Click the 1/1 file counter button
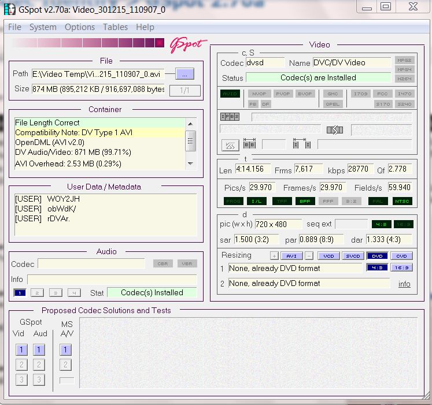 pos(184,90)
